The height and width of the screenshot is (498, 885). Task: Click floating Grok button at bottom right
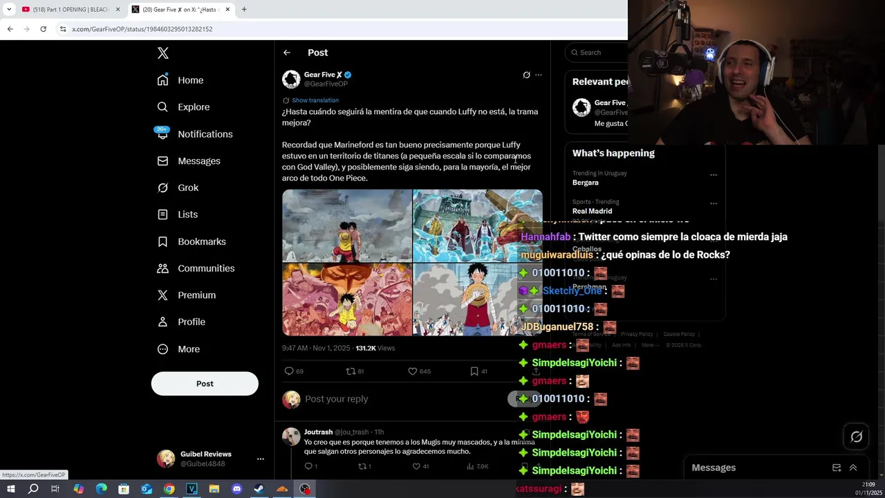coord(856,436)
